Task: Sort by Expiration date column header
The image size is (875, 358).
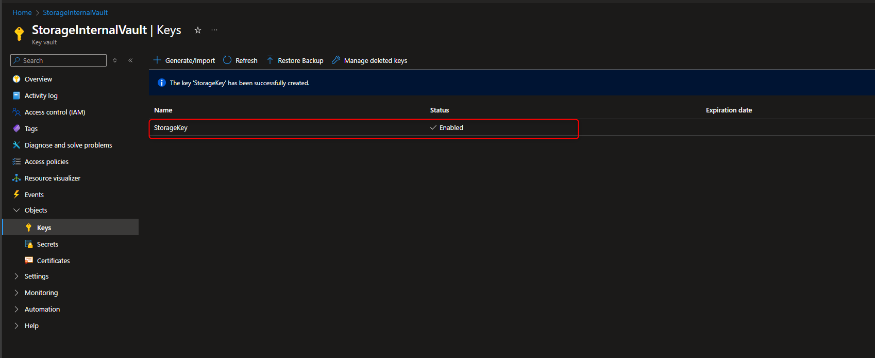Action: click(x=729, y=110)
